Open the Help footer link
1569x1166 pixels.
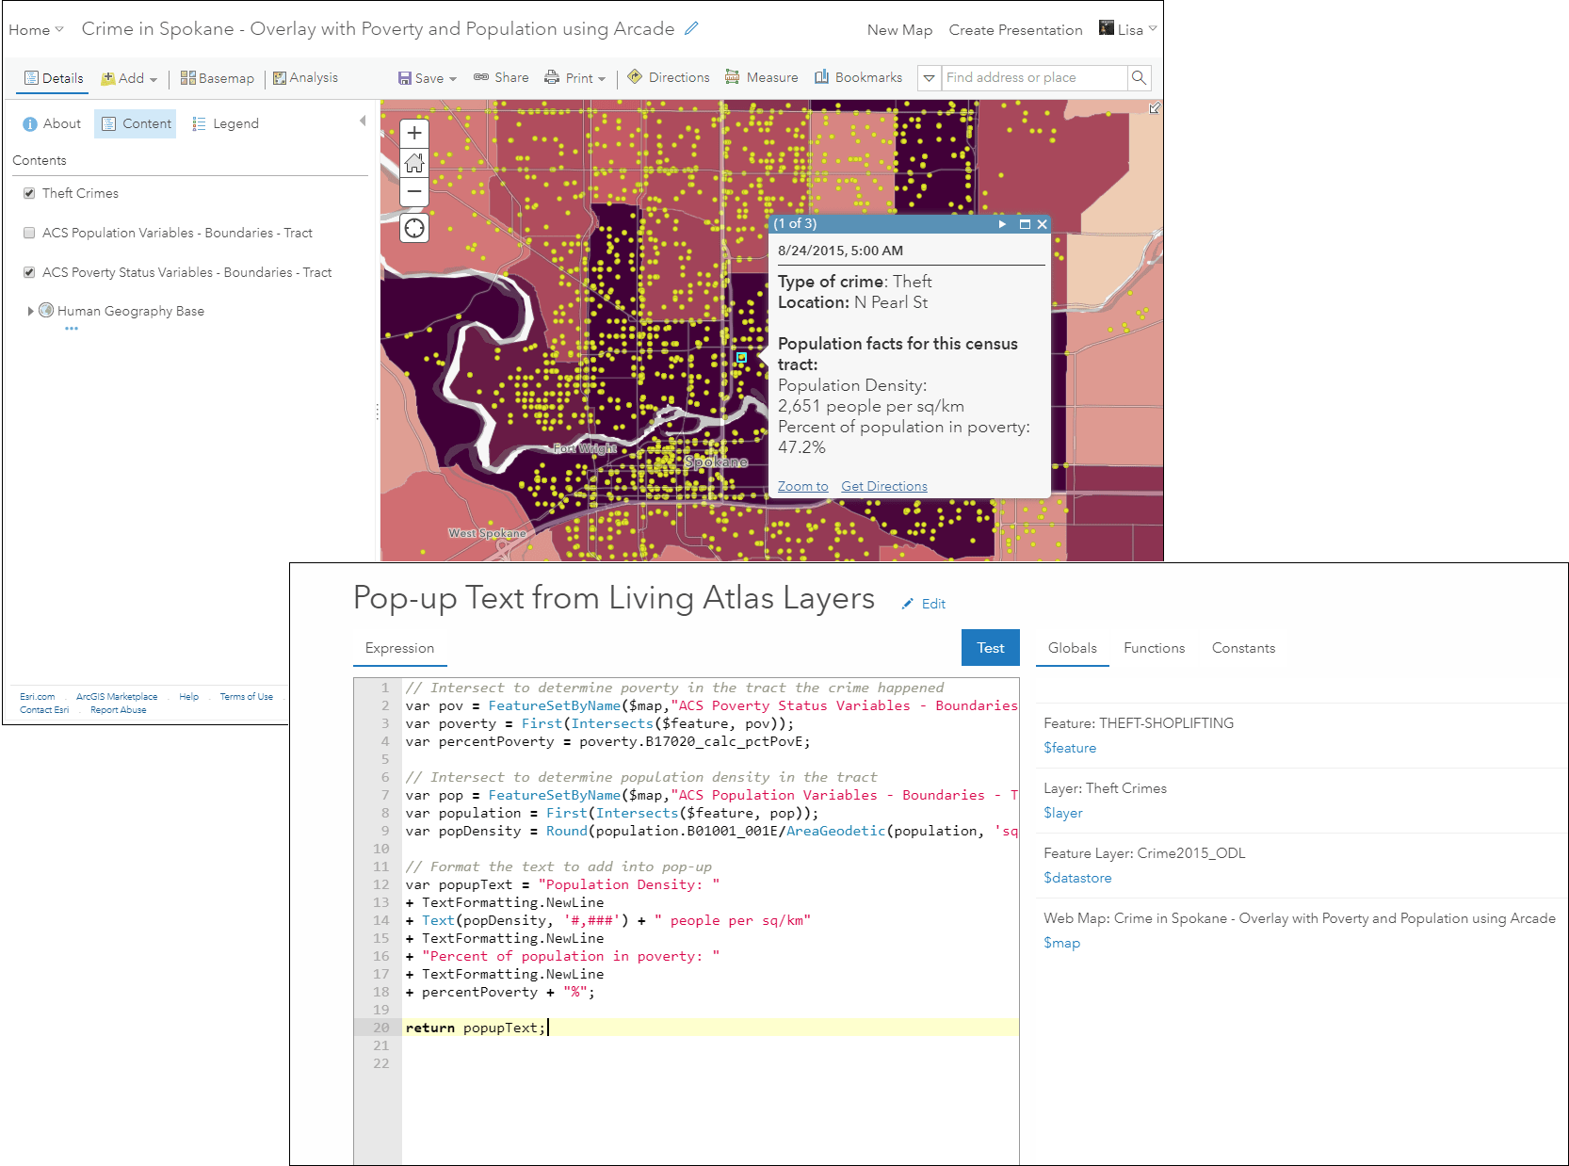tap(188, 697)
